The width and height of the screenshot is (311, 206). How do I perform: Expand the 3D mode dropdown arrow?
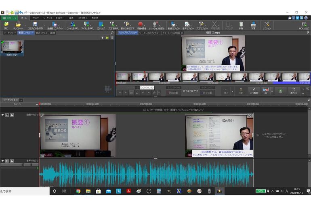click(x=272, y=91)
